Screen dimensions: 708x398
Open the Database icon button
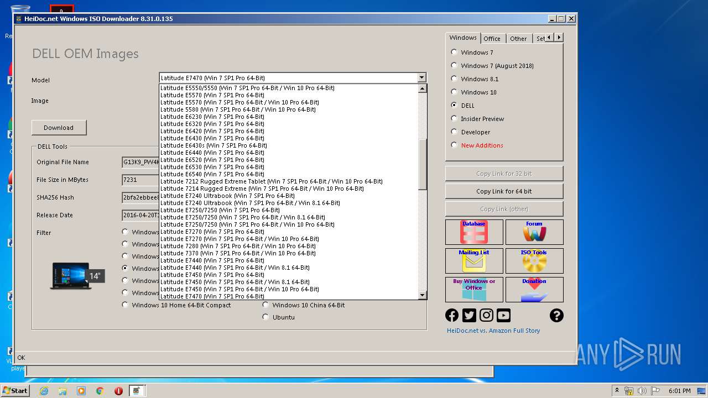click(474, 232)
